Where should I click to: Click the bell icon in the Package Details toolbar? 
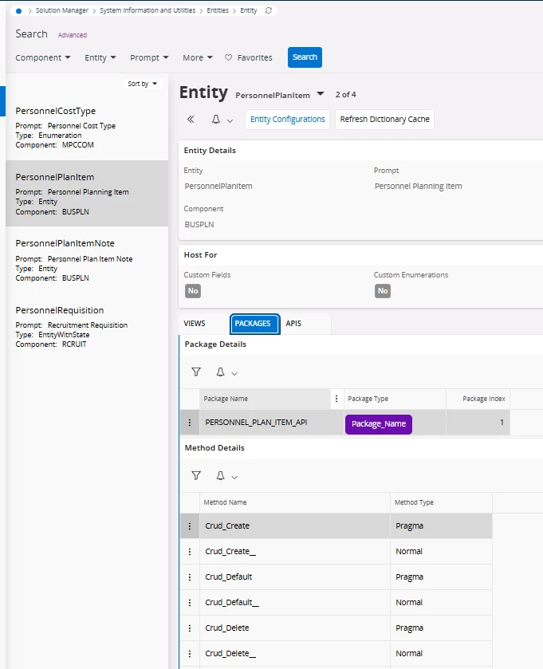220,372
